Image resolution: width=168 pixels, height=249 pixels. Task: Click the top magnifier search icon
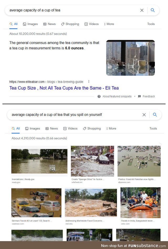153,10
